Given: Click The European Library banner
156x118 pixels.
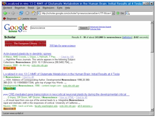Looking at the screenshot, I should pos(26,43).
